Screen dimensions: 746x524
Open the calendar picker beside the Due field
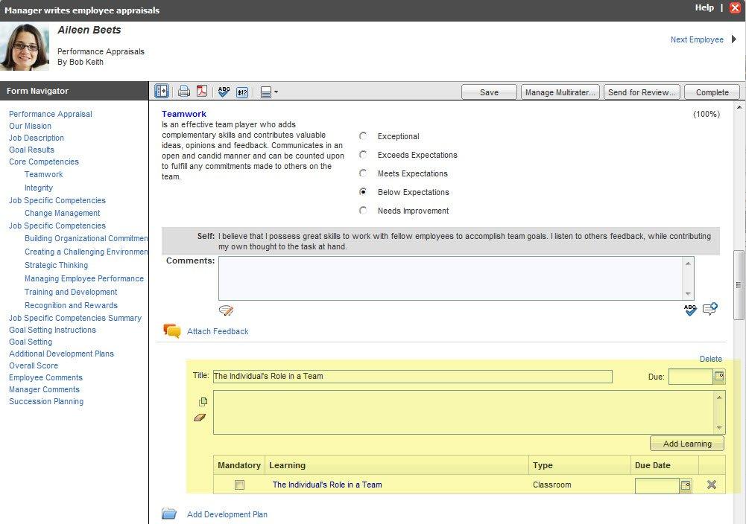pos(719,377)
